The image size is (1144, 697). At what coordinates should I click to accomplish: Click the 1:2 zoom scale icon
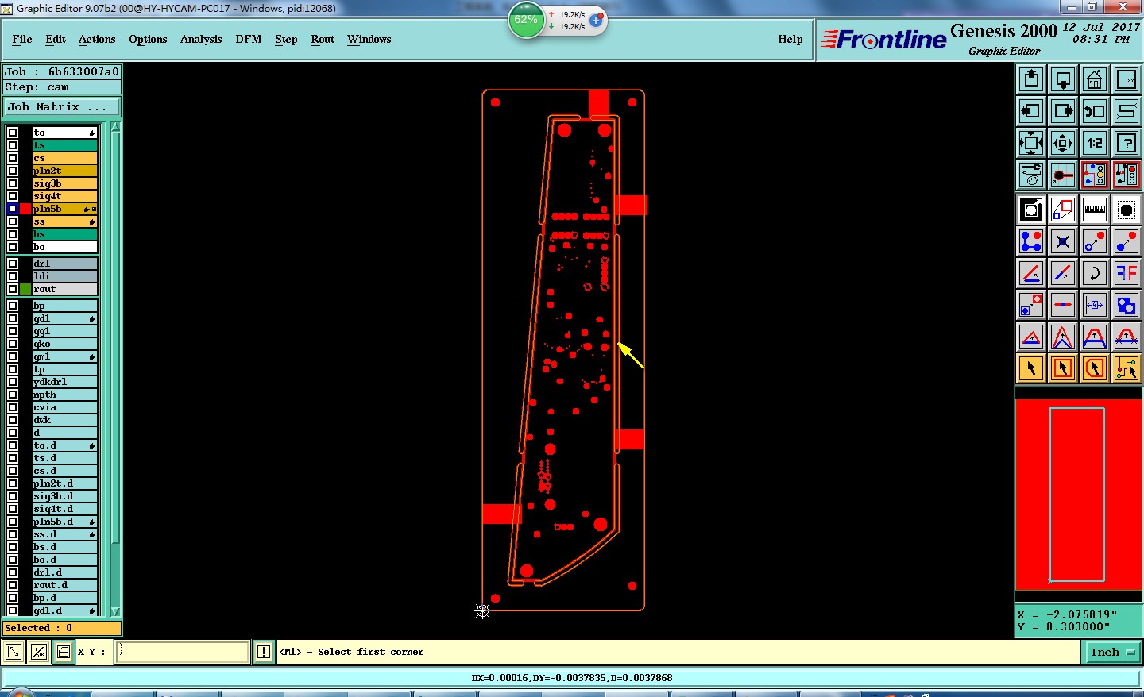1095,143
